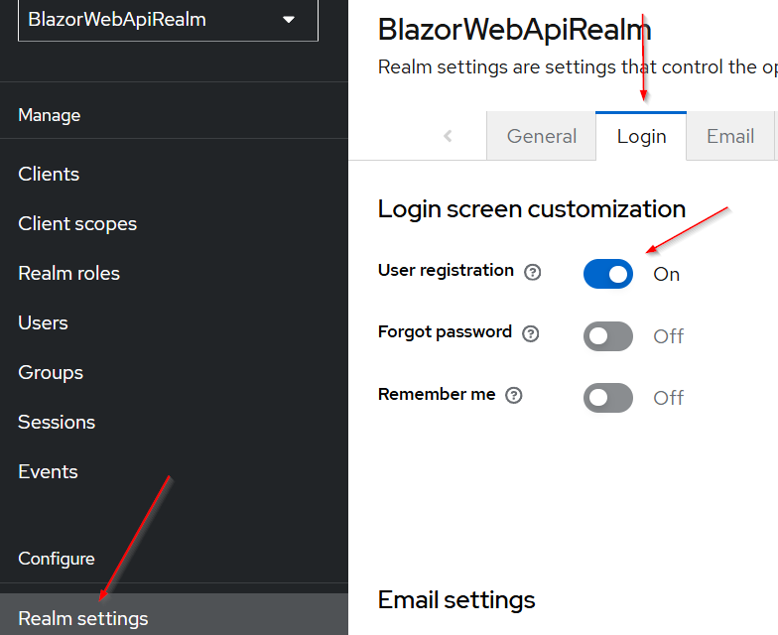Open the Email tab
Screen dimensions: 778x635
pyautogui.click(x=730, y=136)
